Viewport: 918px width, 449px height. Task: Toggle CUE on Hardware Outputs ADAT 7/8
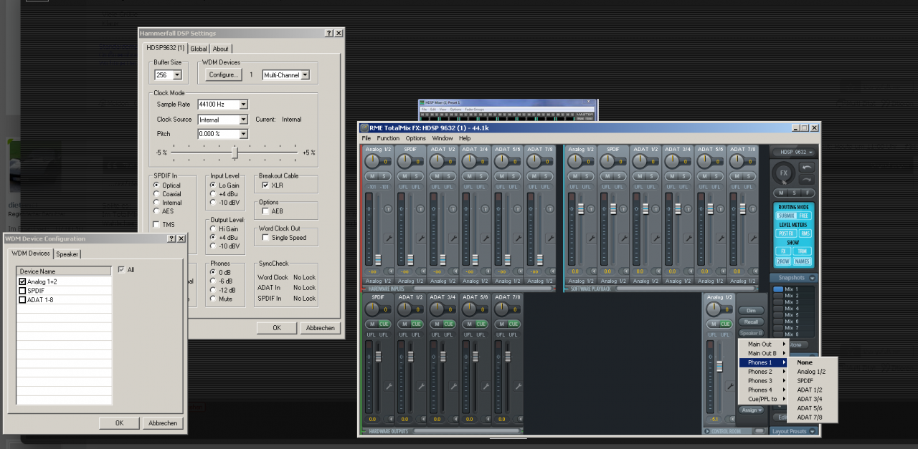click(x=514, y=324)
